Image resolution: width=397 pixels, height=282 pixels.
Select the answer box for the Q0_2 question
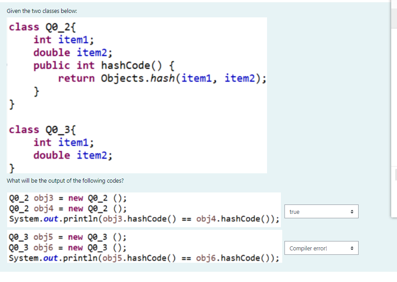[321, 211]
